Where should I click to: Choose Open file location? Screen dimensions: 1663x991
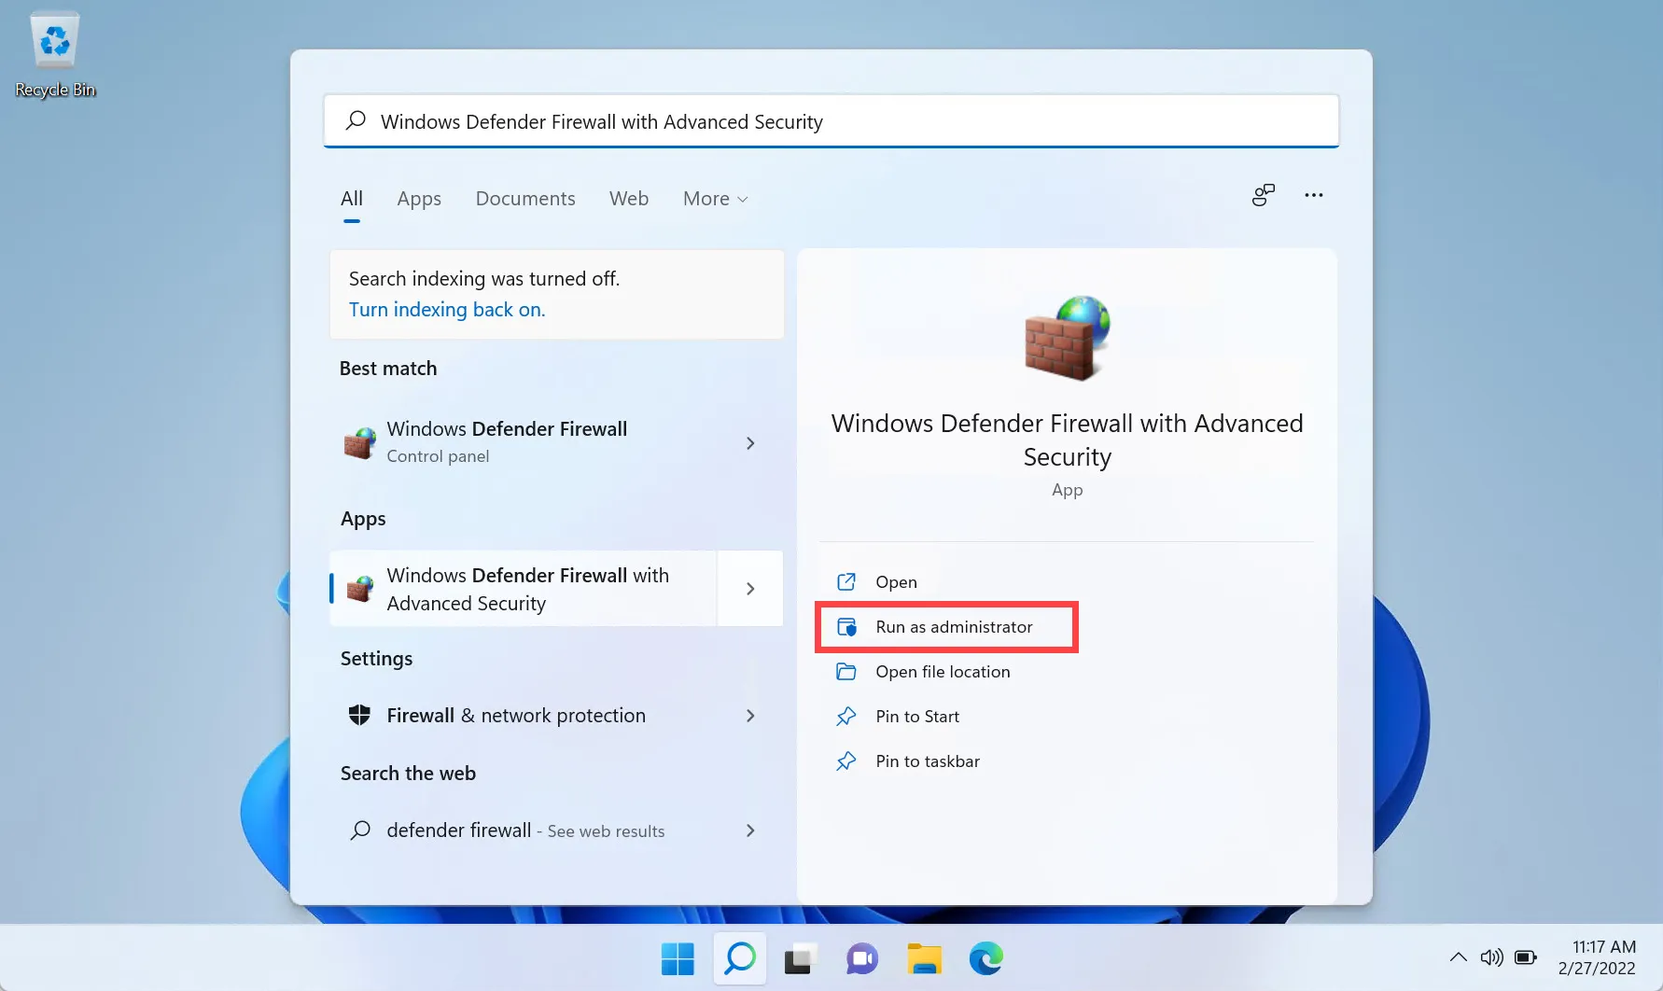click(x=943, y=672)
